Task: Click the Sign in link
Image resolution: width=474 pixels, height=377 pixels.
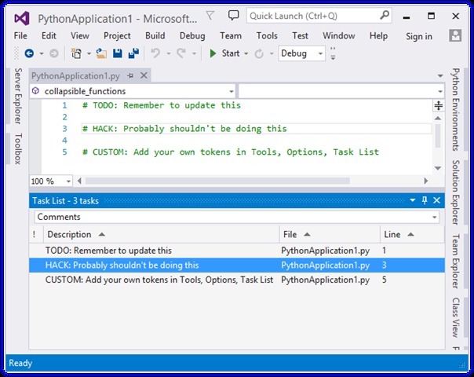Action: click(x=418, y=36)
